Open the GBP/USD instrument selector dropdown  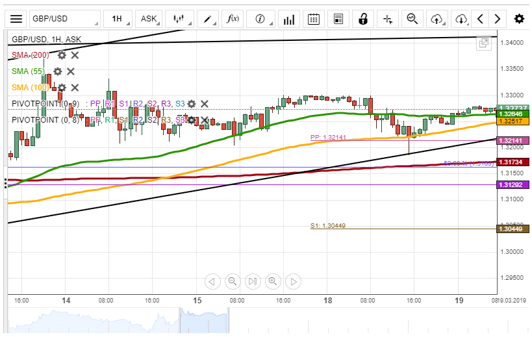point(65,19)
